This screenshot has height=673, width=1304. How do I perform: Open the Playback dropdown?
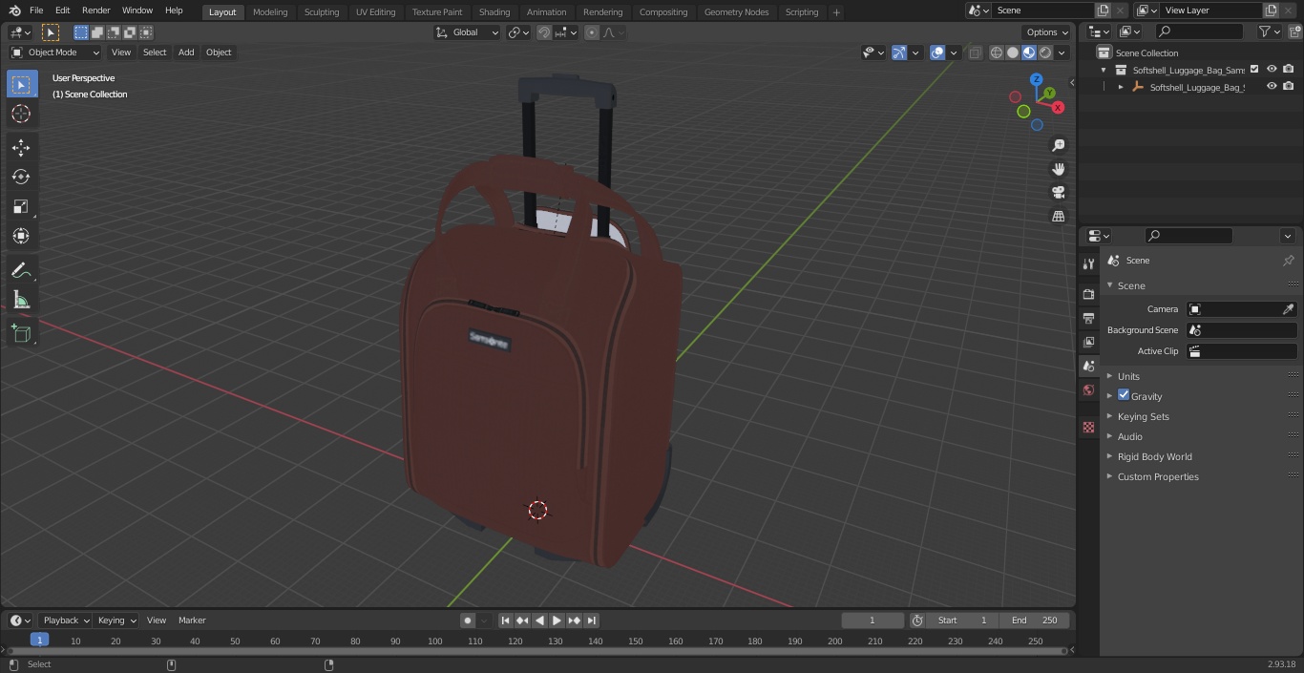(x=66, y=620)
